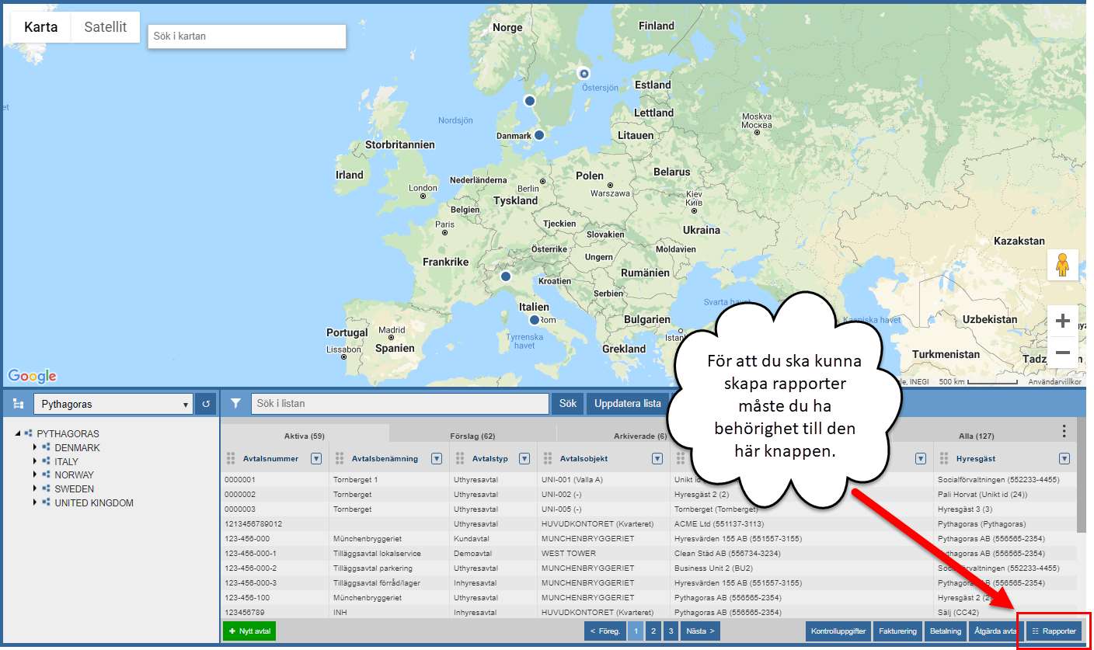Image resolution: width=1094 pixels, height=650 pixels.
Task: Go to page 2 of the list
Action: click(x=653, y=631)
